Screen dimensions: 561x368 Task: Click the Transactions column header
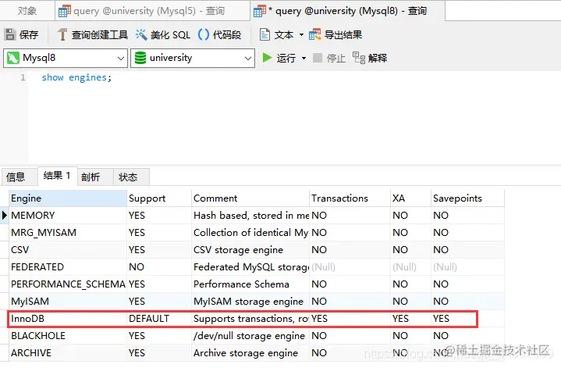point(350,198)
